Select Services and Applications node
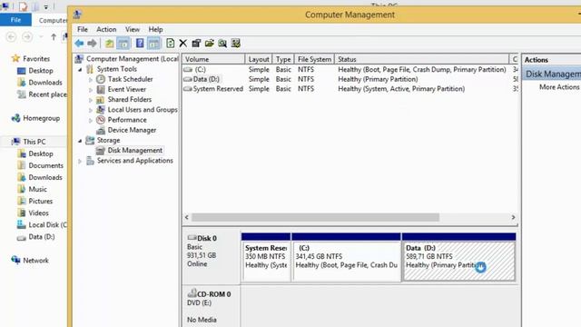This screenshot has height=327, width=581. 135,161
